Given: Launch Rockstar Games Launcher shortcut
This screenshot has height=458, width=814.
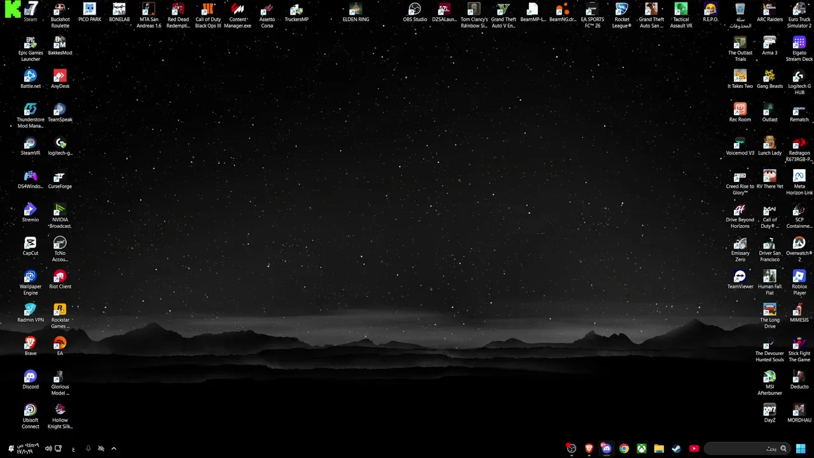Looking at the screenshot, I should tap(60, 316).
